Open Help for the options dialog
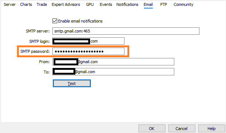 (x=212, y=129)
